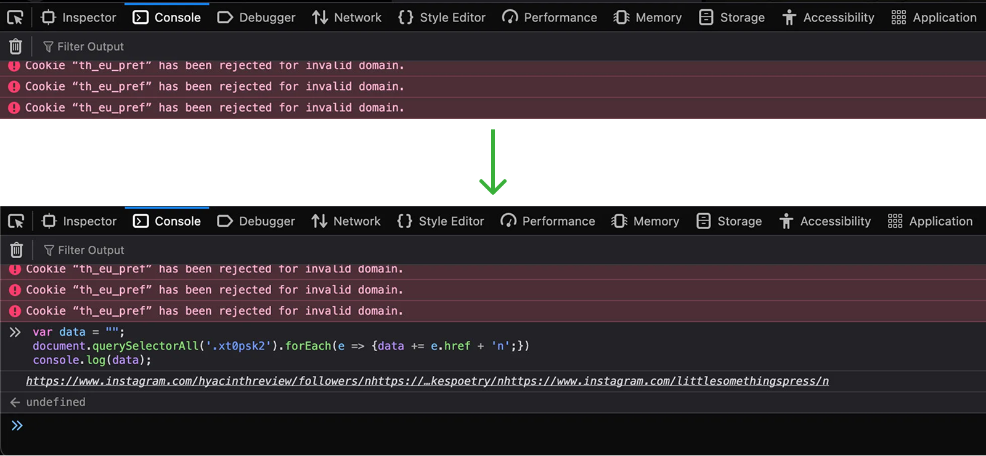Select Style Editor tab in bottom toolbar

click(441, 221)
